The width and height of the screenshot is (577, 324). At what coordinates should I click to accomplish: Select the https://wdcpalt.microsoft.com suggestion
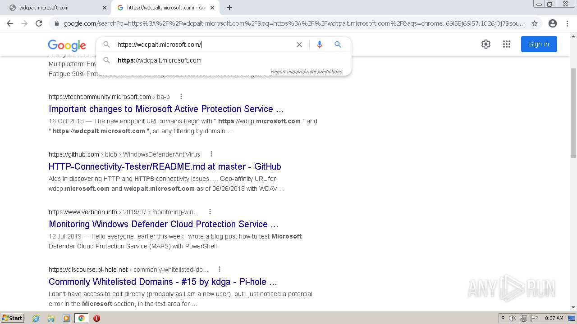(x=224, y=60)
